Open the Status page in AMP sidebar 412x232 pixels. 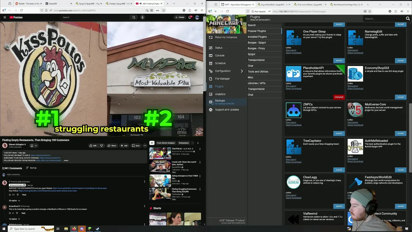(219, 48)
